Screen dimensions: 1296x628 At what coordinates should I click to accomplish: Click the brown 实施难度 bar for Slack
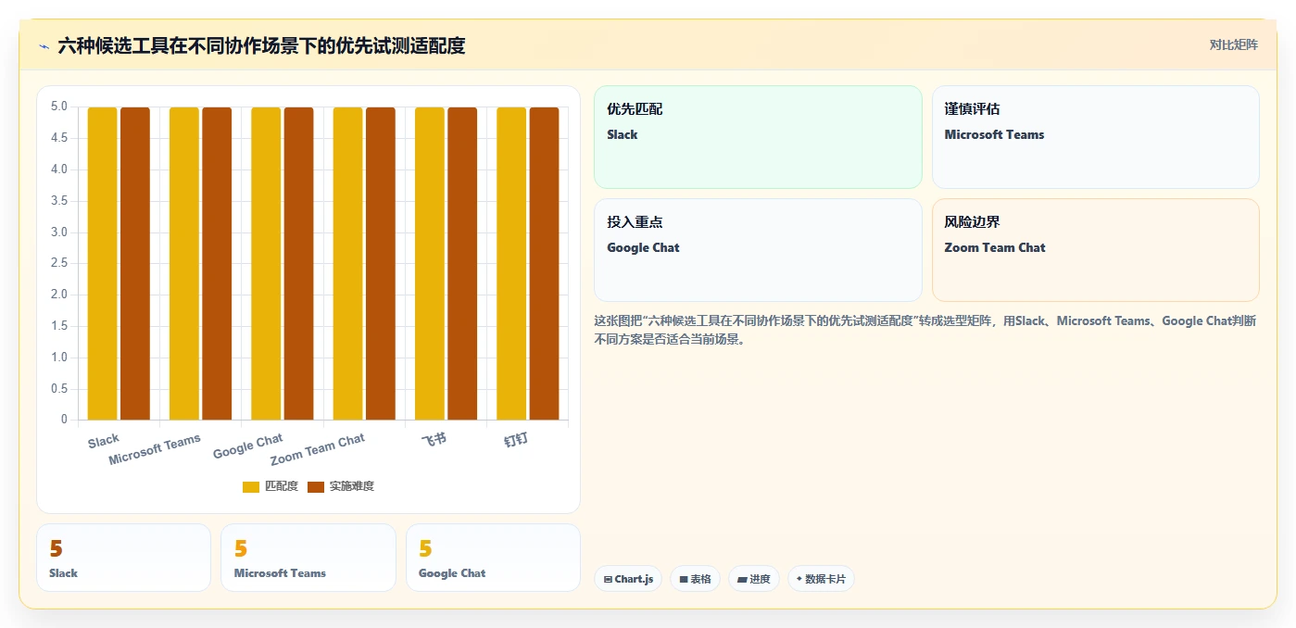135,264
